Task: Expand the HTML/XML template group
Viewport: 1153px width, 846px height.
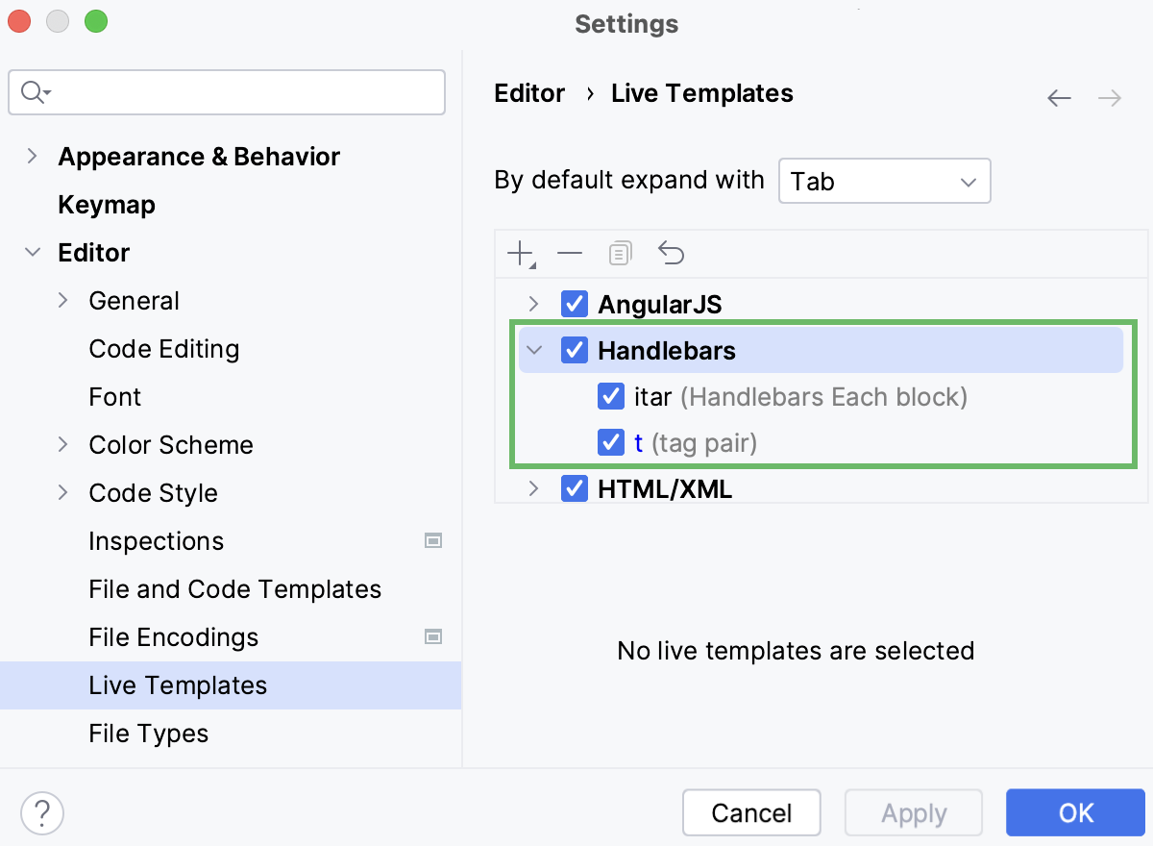Action: point(534,488)
